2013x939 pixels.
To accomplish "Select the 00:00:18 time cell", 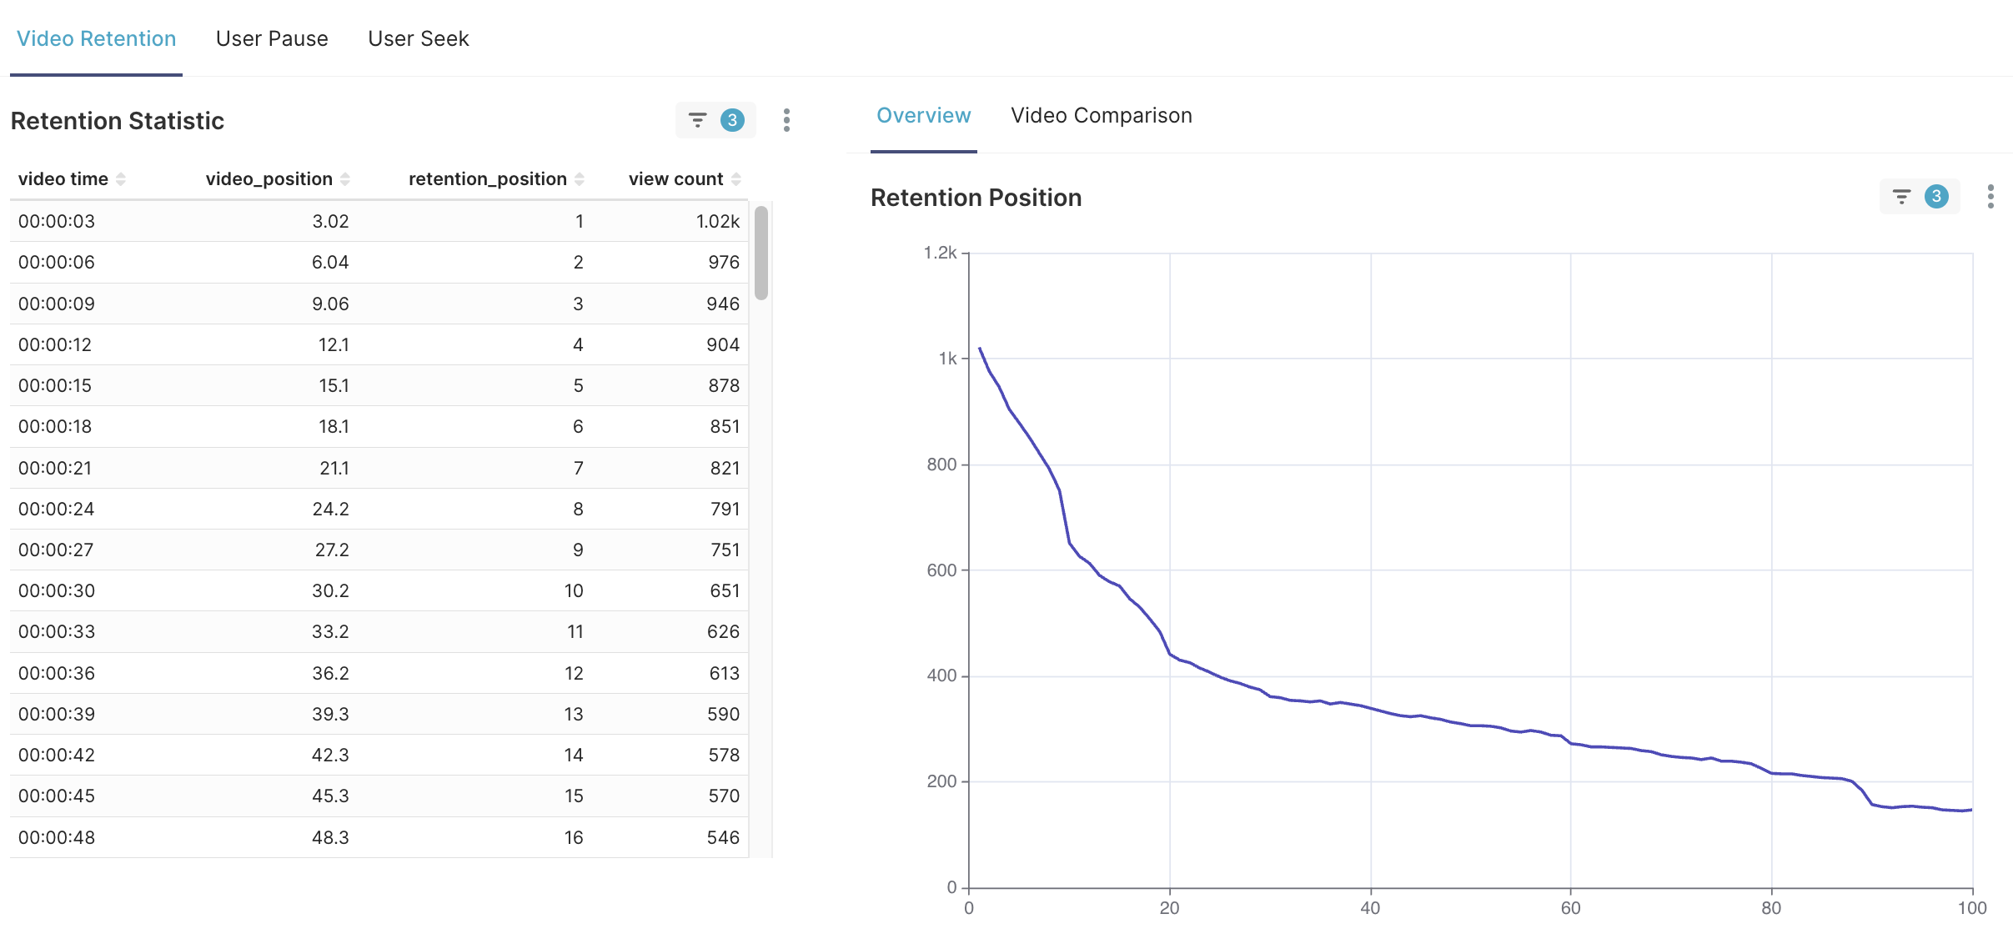I will 55,426.
